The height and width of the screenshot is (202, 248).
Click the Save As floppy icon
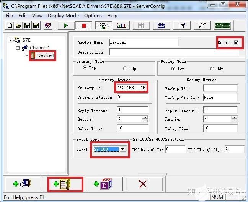click(36, 25)
